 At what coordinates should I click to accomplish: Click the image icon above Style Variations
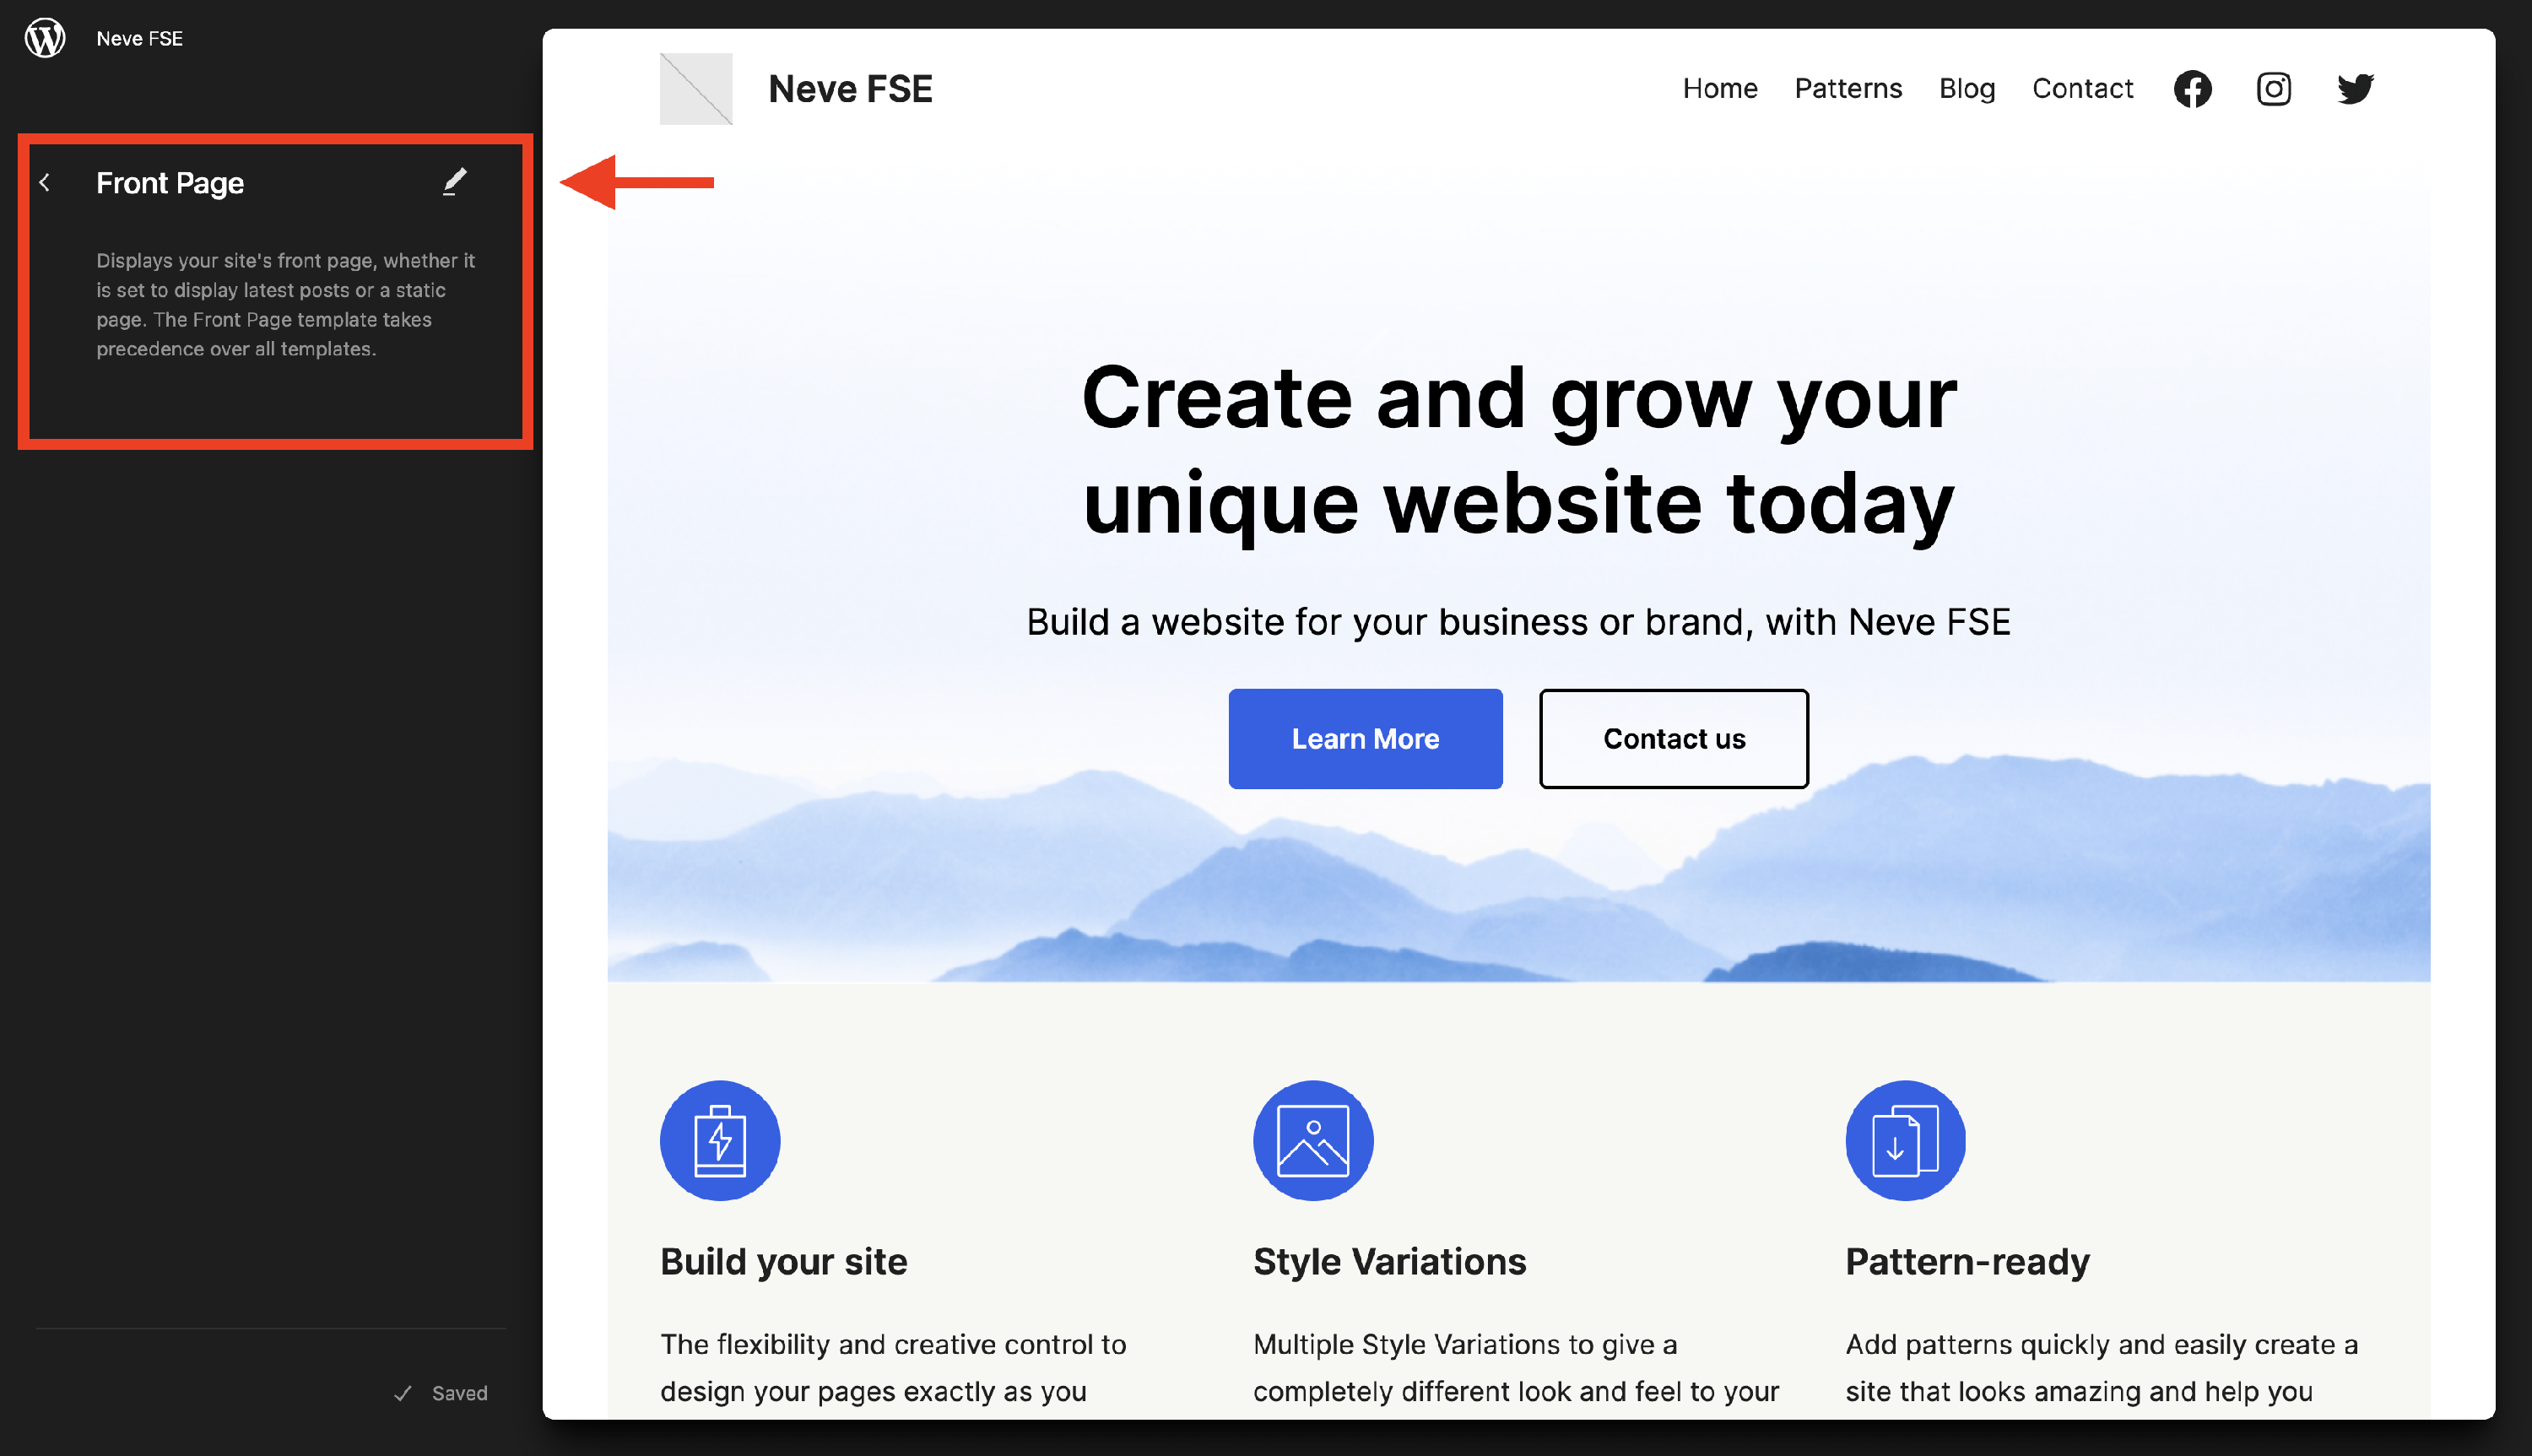1312,1140
